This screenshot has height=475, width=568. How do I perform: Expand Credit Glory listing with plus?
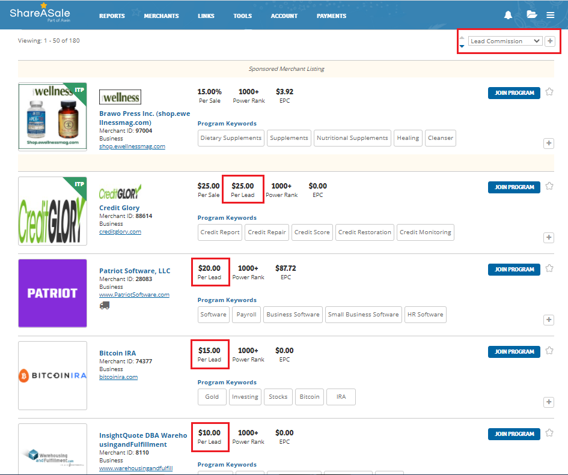[x=549, y=238]
